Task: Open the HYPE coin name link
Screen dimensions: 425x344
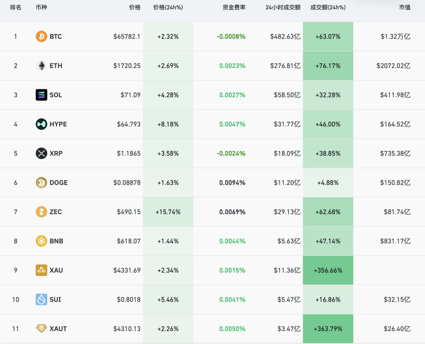Action: pos(58,124)
